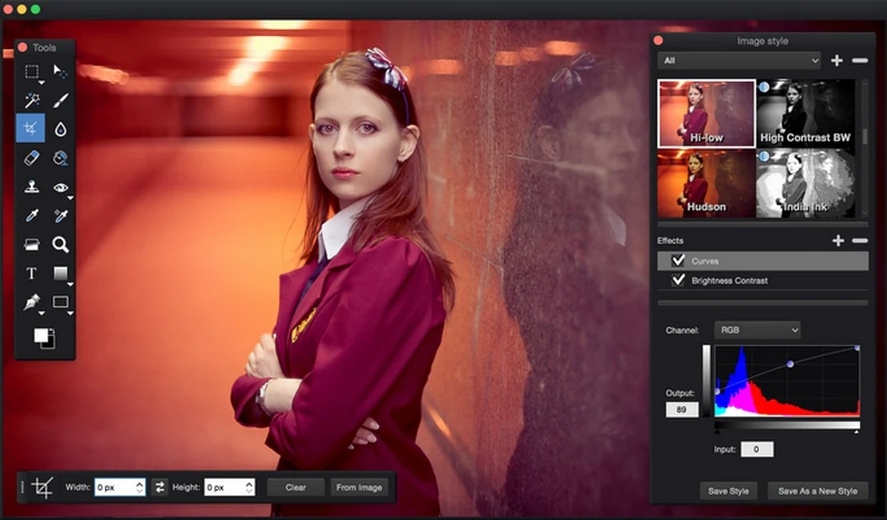Click the From Image button
Viewport: 887px width, 520px height.
359,487
